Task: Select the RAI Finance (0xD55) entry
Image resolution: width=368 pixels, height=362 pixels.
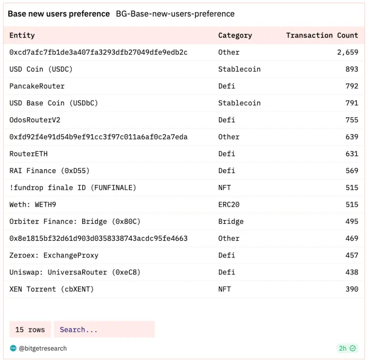Action: (49, 171)
